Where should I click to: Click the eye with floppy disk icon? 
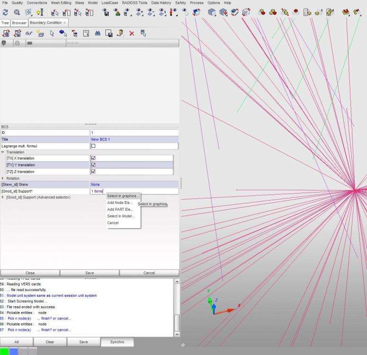click(x=105, y=12)
